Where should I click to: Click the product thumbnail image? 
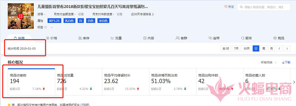(21, 16)
